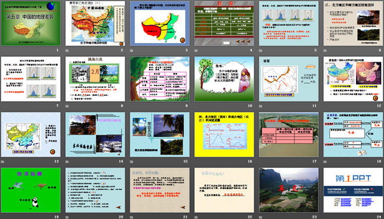Click the animation star beneath slide 13
Viewport: 384px width, 219px height.
click(3, 161)
